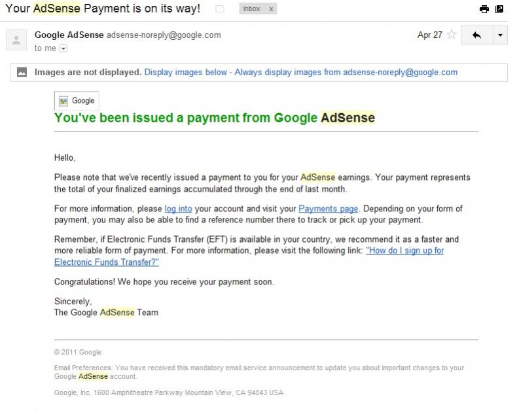Click the sender name Google AdSense
The height and width of the screenshot is (416, 517).
[69, 35]
